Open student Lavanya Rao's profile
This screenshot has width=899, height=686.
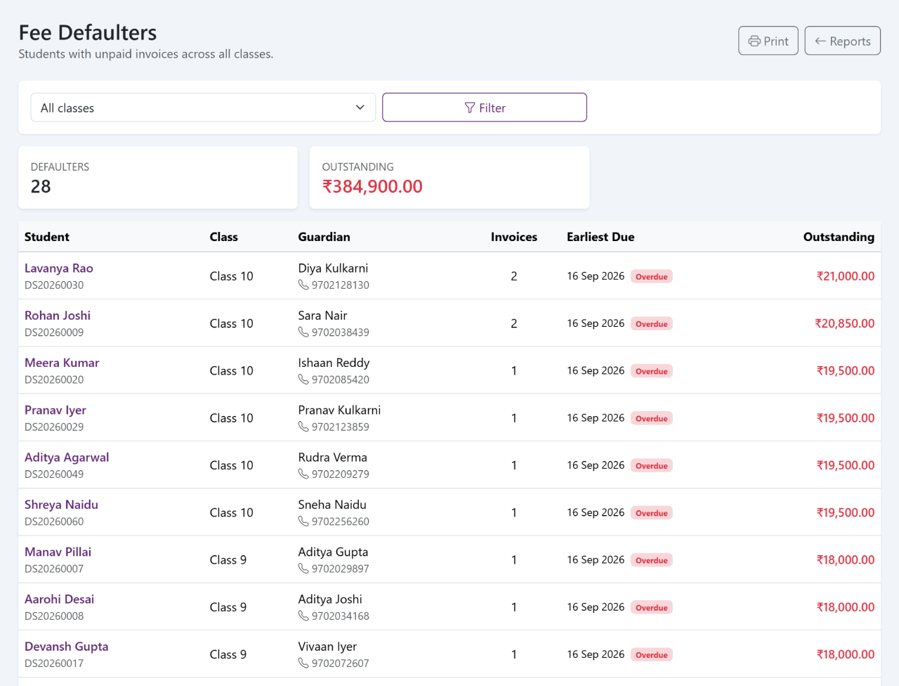click(x=59, y=268)
